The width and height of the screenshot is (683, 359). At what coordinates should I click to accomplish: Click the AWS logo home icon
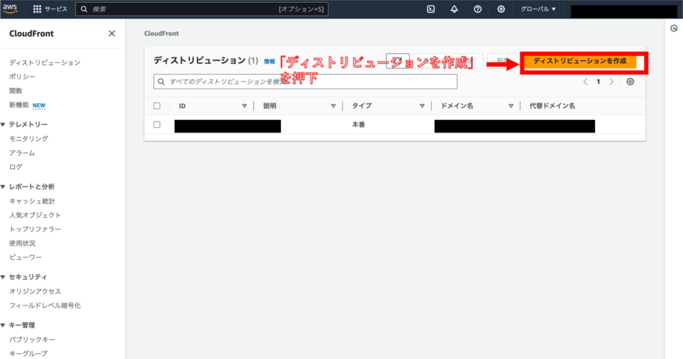9,9
